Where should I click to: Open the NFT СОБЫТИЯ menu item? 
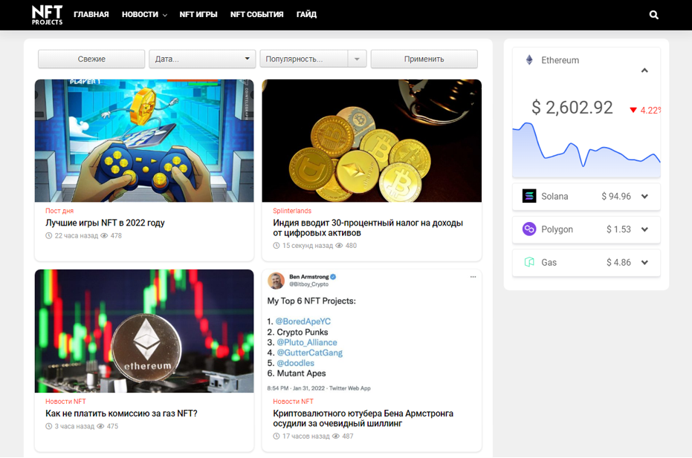click(257, 15)
